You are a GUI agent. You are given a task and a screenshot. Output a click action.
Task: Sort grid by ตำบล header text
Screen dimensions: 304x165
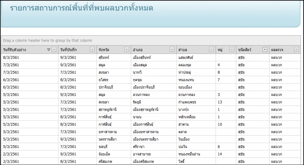(x=183, y=50)
